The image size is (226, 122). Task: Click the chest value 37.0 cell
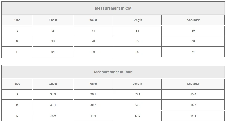click(53, 116)
